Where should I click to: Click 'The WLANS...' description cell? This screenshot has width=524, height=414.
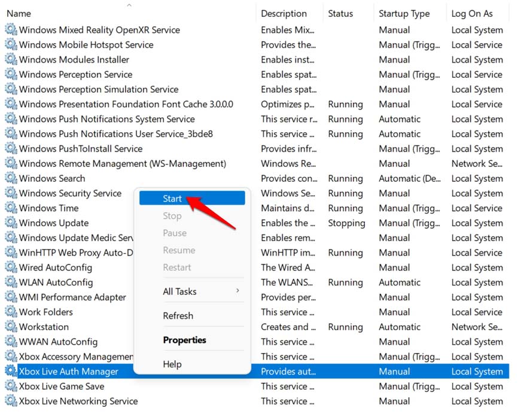coord(287,282)
